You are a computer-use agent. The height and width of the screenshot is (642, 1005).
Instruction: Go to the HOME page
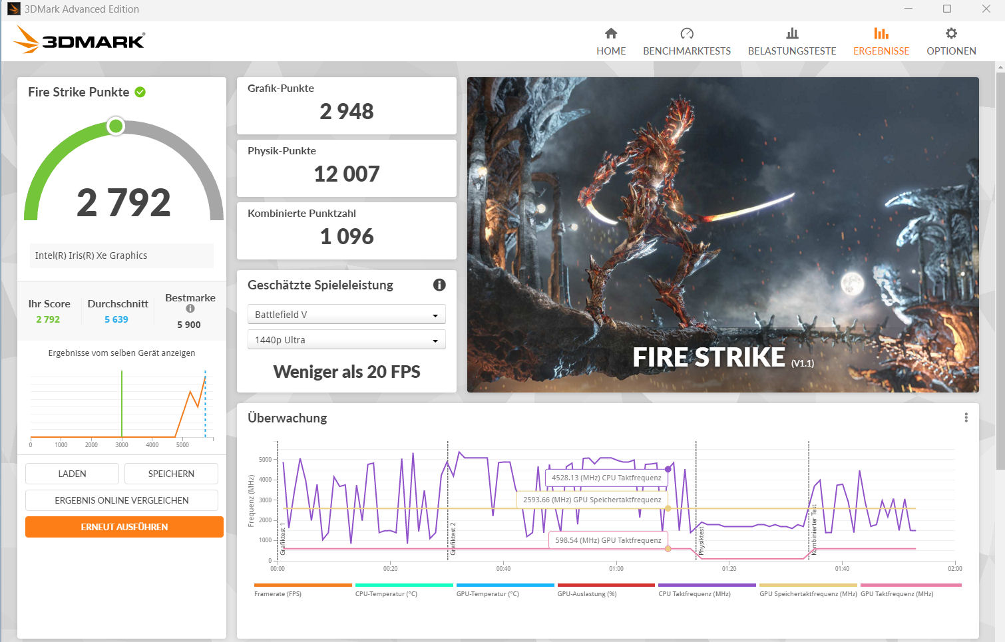click(611, 41)
